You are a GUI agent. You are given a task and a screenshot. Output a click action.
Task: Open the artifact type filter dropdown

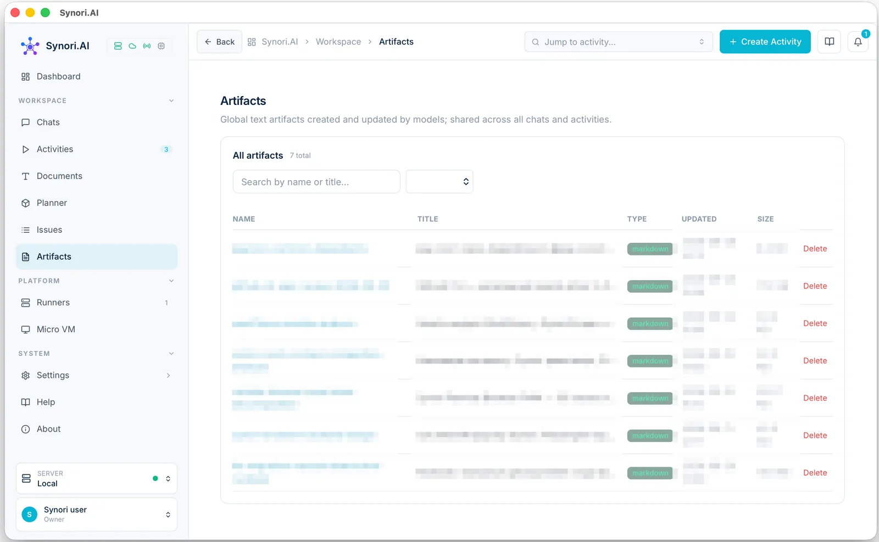click(x=439, y=182)
